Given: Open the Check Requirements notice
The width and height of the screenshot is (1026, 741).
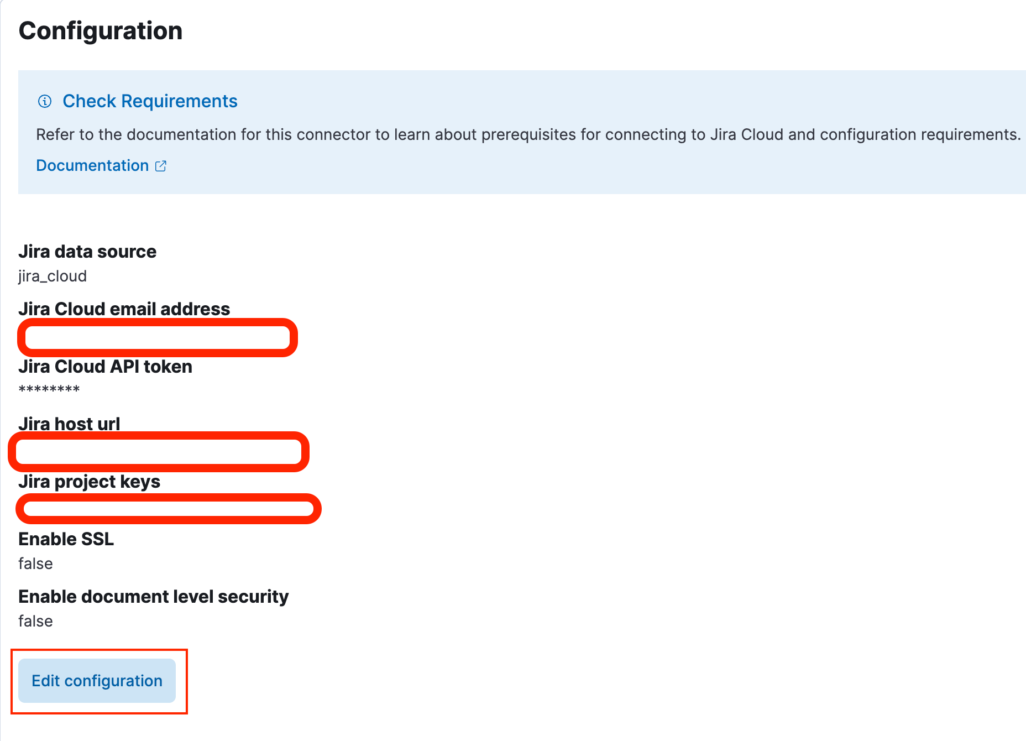Looking at the screenshot, I should (x=150, y=101).
